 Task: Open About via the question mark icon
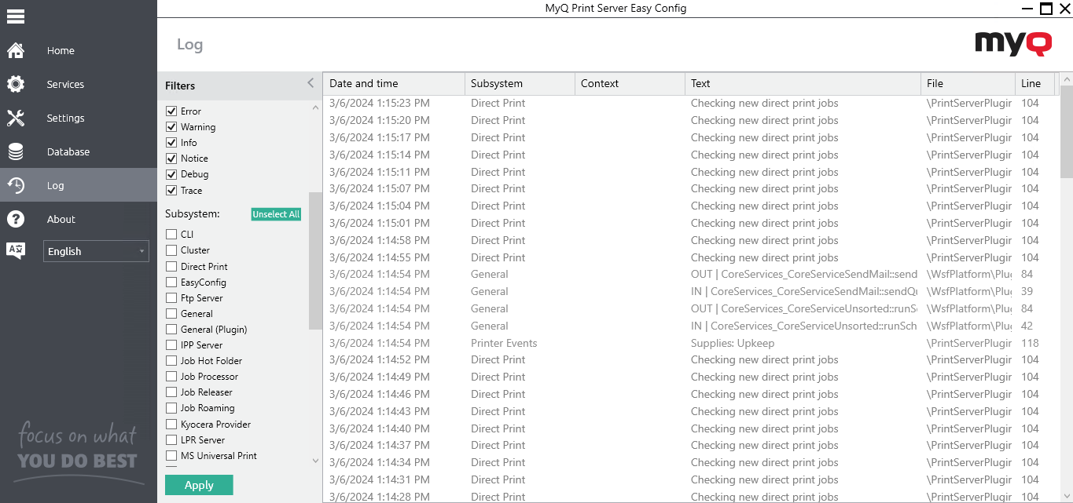pos(17,219)
